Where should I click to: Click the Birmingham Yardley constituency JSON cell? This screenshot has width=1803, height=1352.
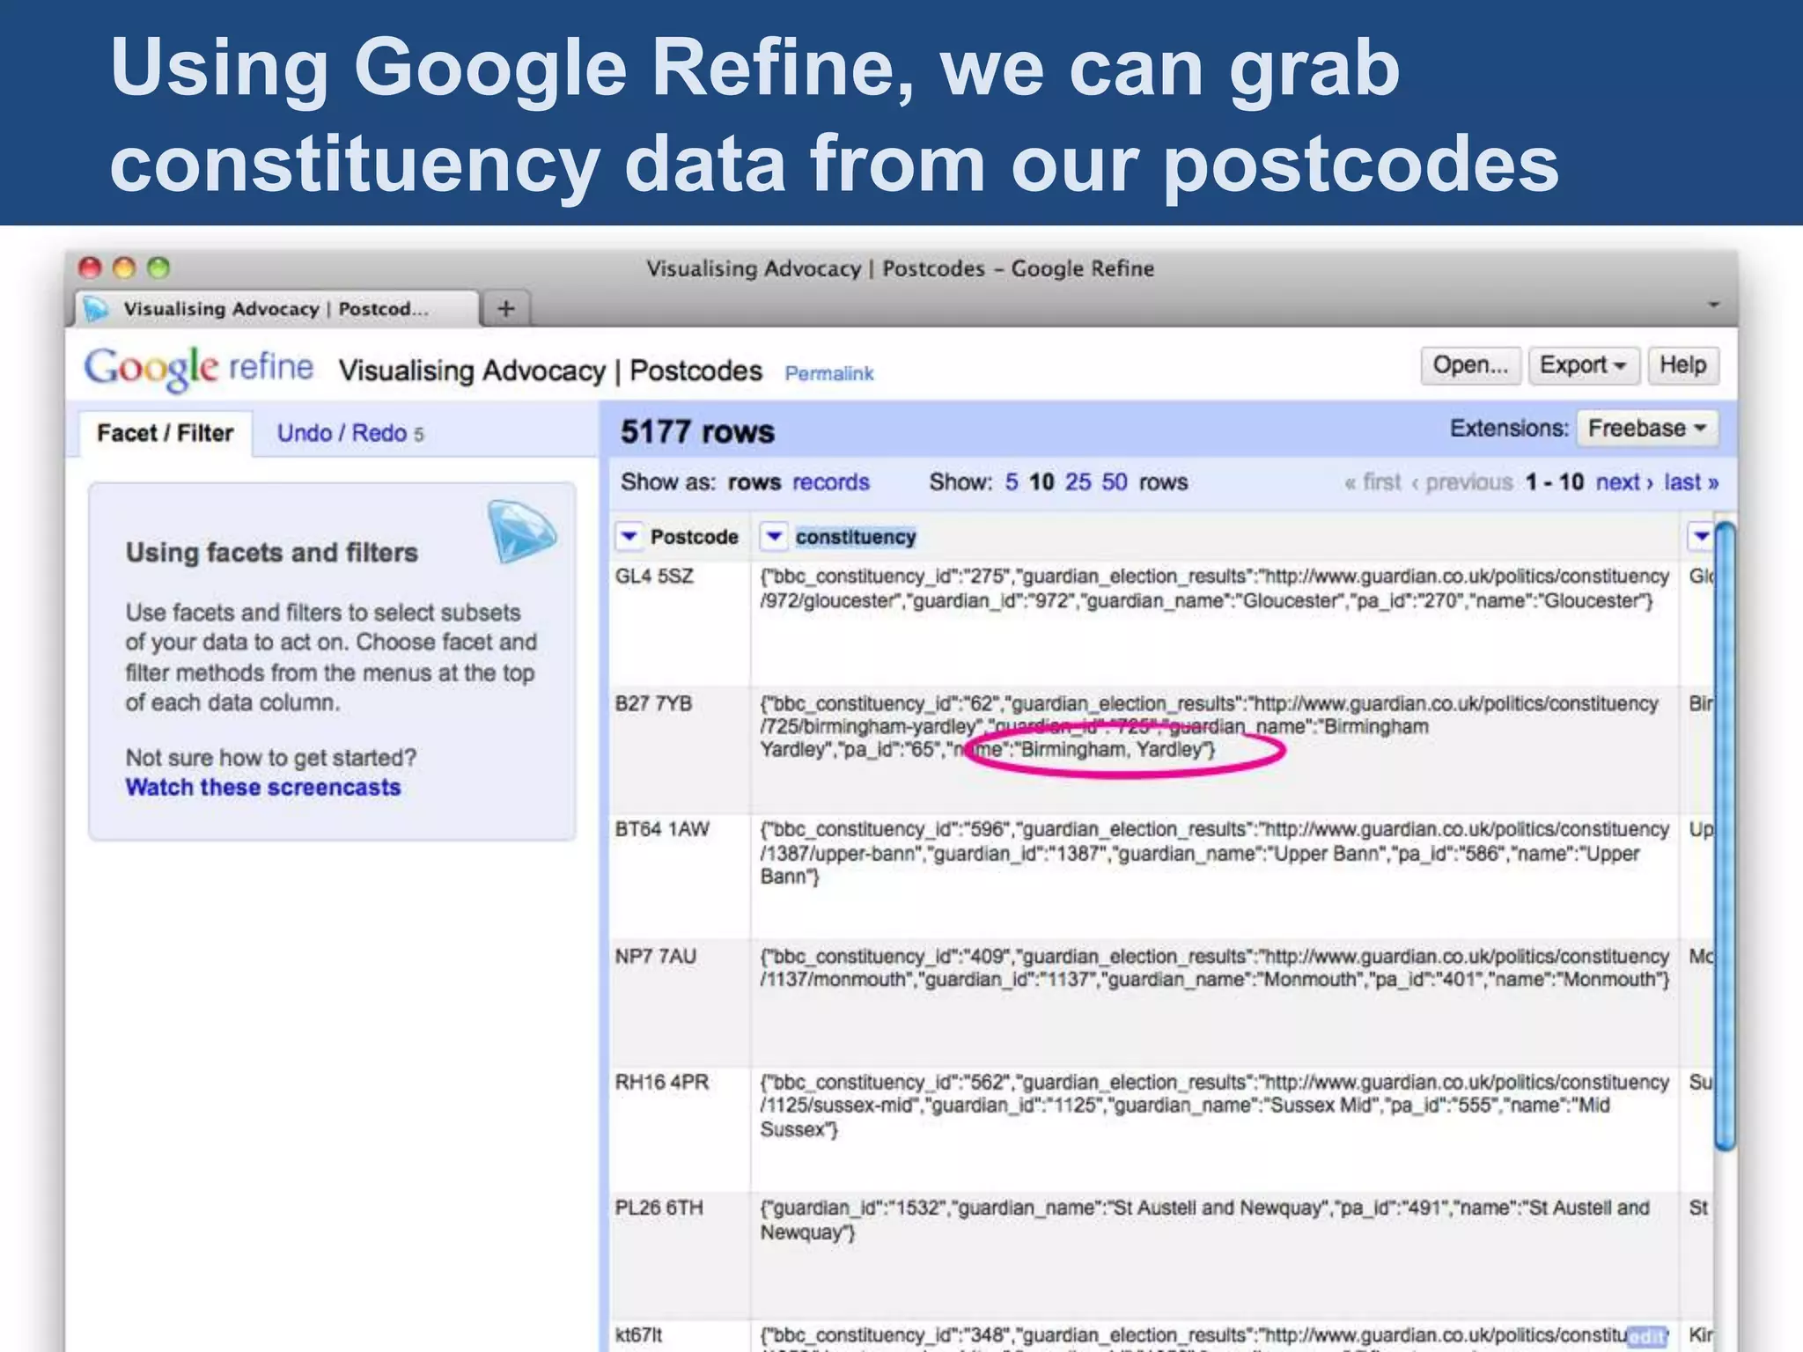point(1215,750)
